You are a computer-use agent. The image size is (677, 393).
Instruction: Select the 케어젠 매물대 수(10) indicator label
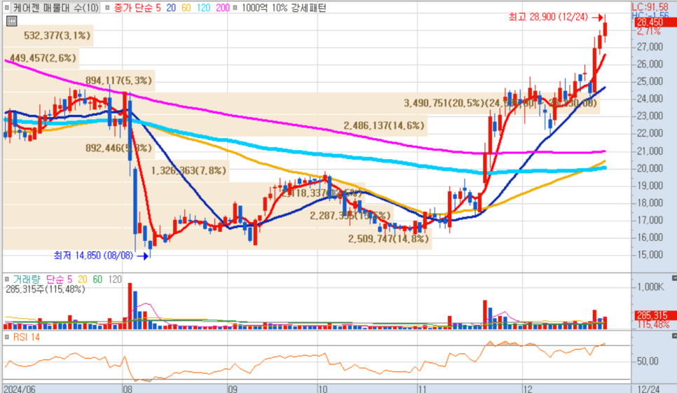pos(56,8)
